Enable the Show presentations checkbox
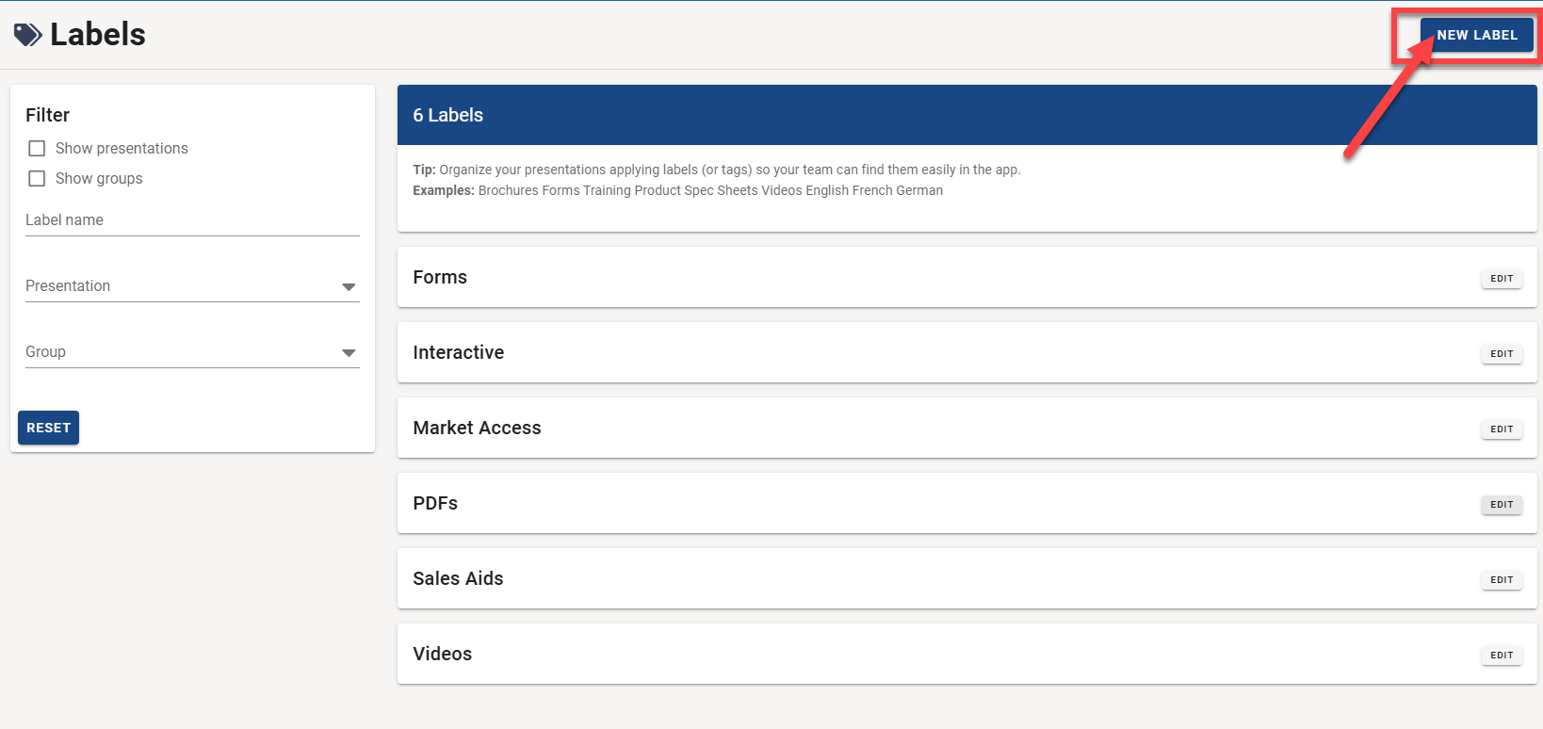Viewport: 1543px width, 729px height. 37,149
